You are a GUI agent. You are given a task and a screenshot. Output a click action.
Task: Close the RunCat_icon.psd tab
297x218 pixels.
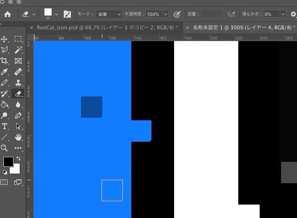pyautogui.click(x=31, y=28)
